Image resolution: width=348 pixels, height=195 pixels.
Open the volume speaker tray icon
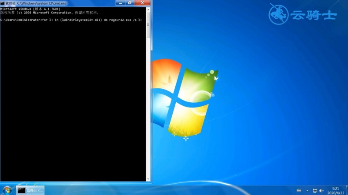pos(321,191)
